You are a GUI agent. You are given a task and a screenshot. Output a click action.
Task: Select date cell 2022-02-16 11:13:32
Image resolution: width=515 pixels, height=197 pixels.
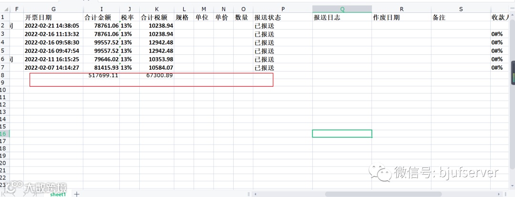click(53, 34)
